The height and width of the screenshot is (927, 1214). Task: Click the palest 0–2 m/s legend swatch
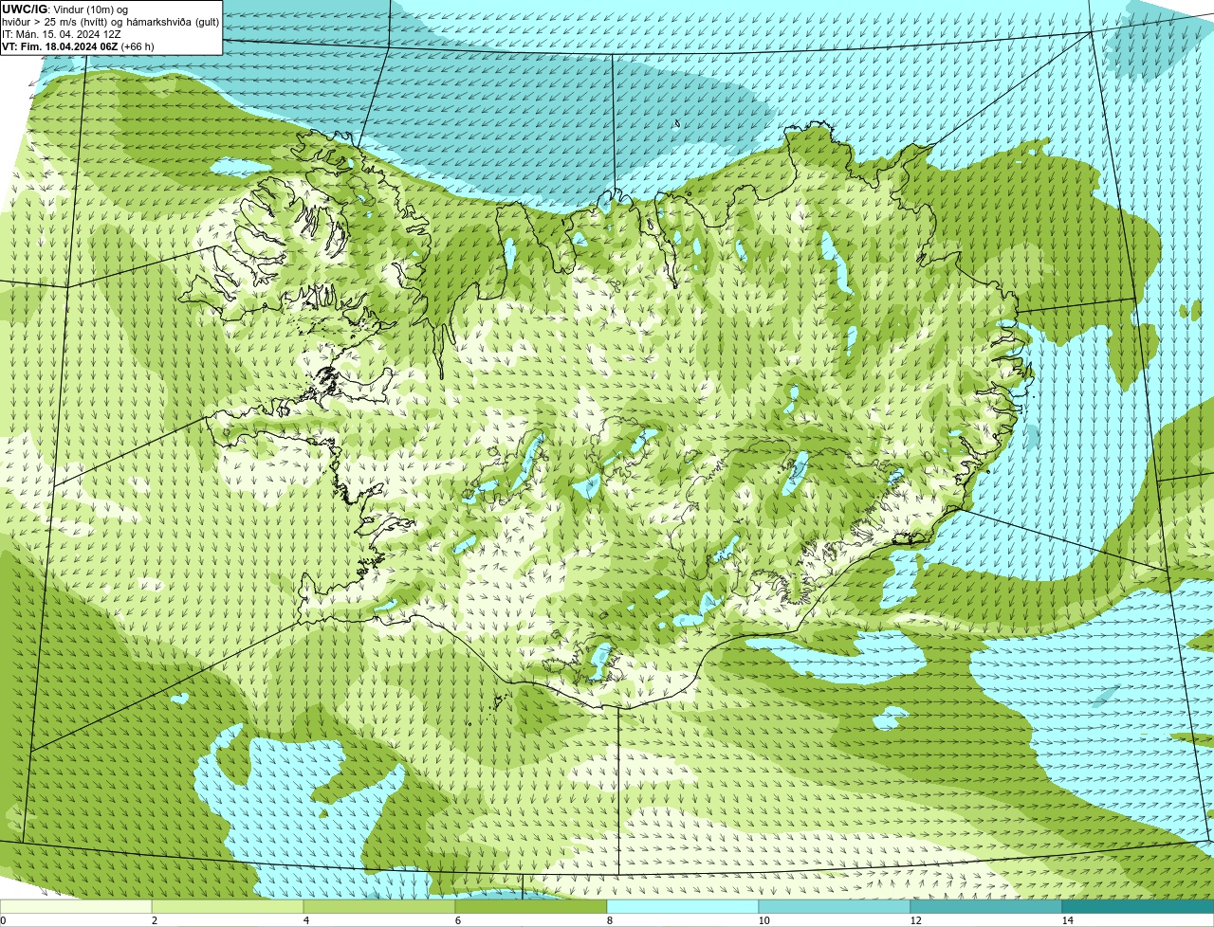coord(76,907)
